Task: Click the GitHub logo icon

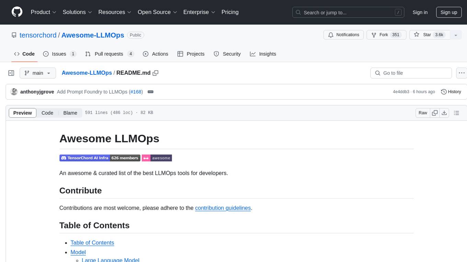Action: (17, 12)
